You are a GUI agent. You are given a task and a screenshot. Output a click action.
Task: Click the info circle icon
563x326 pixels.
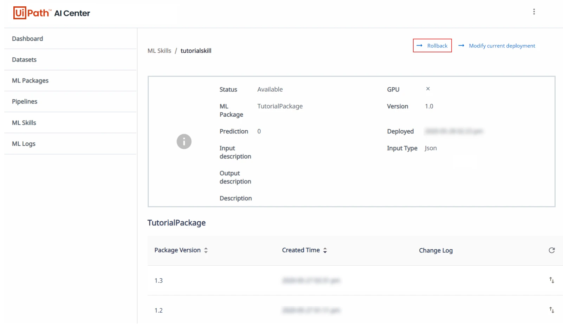tap(184, 142)
